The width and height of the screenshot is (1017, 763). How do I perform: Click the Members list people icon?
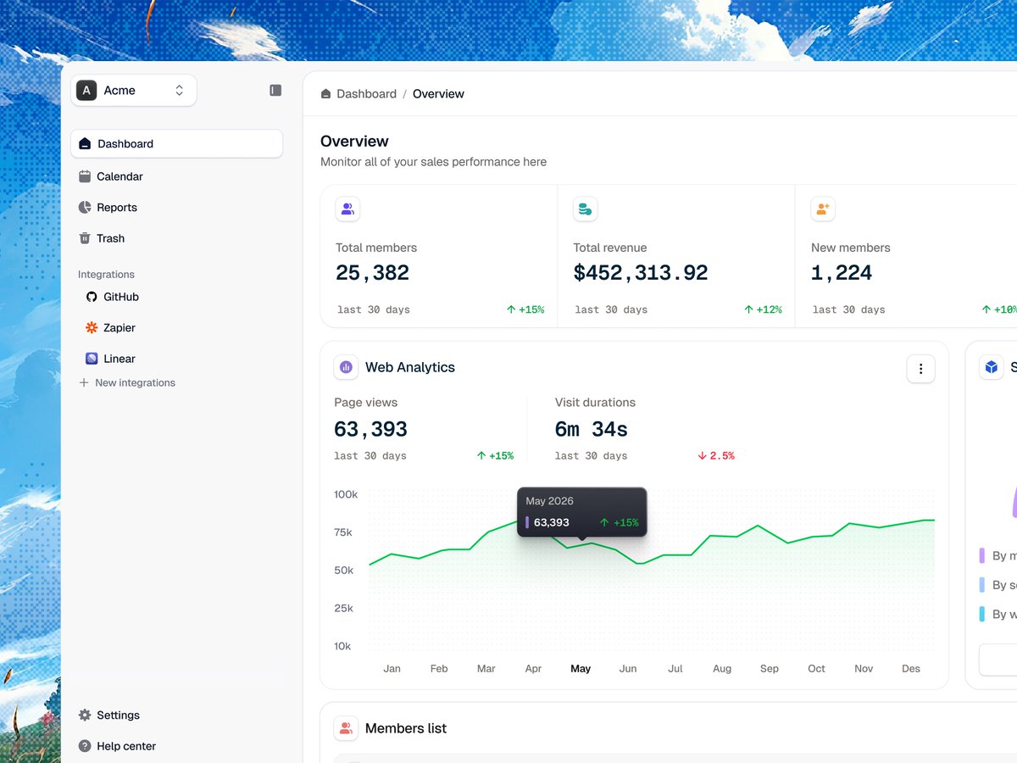[346, 728]
